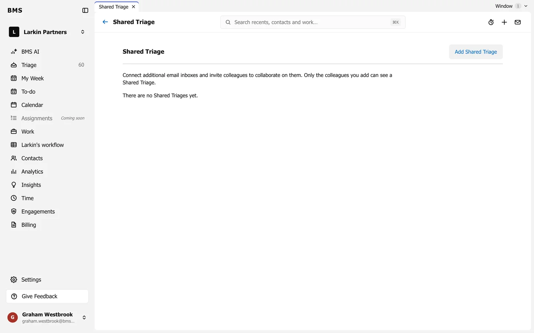
Task: Click the Shared Triage page heading
Action: tap(144, 52)
